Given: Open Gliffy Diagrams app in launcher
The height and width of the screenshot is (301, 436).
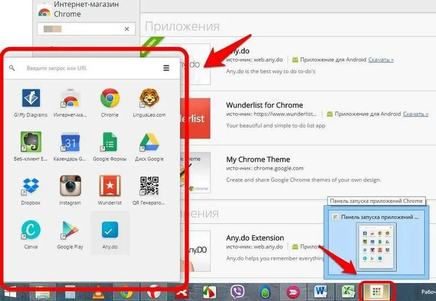Looking at the screenshot, I should pyautogui.click(x=31, y=98).
